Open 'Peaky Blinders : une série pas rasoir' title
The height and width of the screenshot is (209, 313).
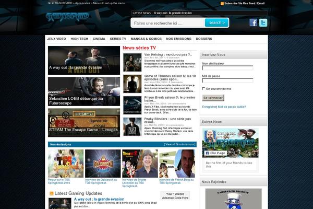[167, 120]
